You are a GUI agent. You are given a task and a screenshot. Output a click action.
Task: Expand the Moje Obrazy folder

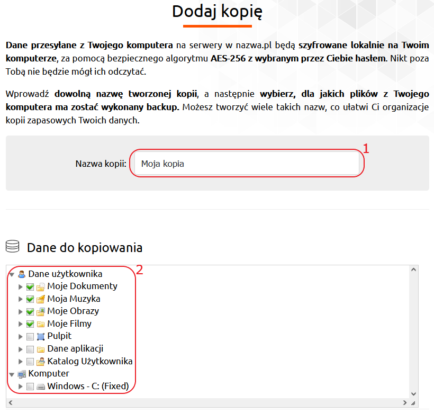20,312
